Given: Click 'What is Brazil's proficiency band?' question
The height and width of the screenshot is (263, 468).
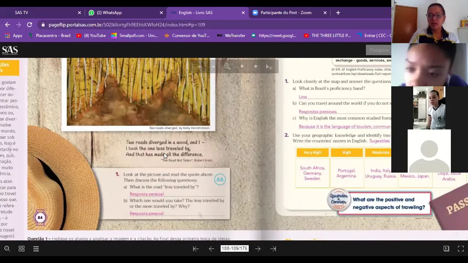Looking at the screenshot, I should [332, 88].
